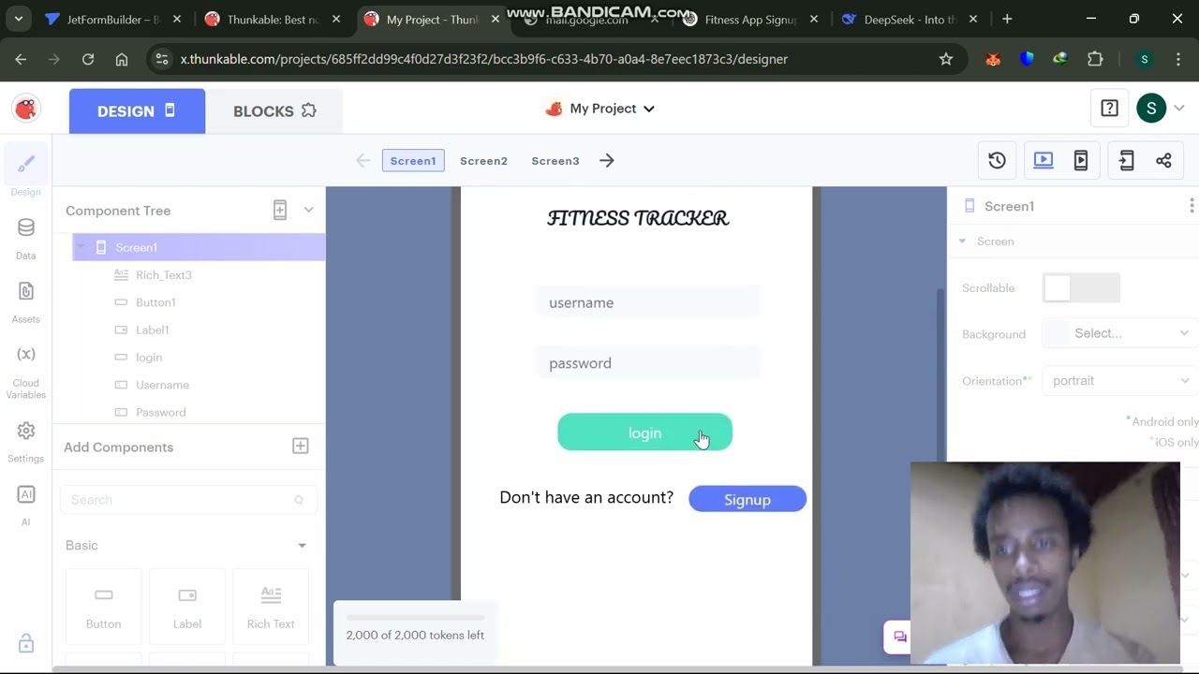The height and width of the screenshot is (674, 1199).
Task: Switch to DeepSeek browser tab
Action: point(909,19)
